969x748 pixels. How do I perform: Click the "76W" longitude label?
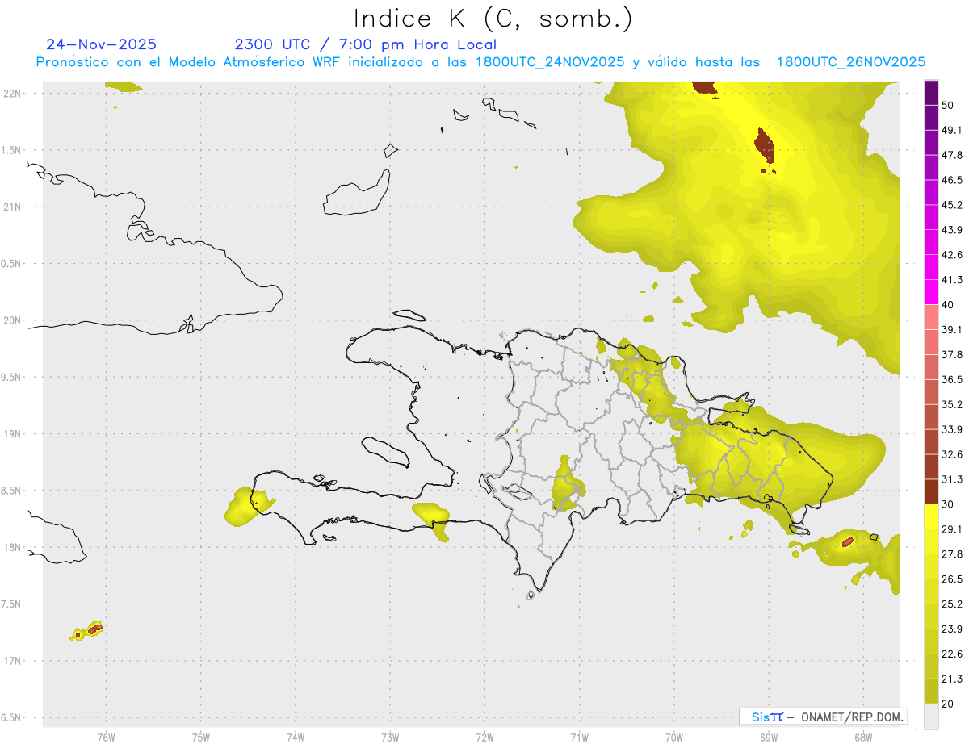tap(106, 738)
